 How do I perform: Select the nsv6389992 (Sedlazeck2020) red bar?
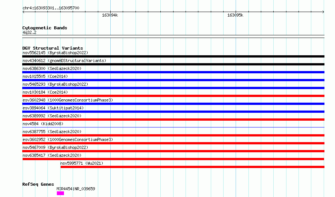pos(173,120)
